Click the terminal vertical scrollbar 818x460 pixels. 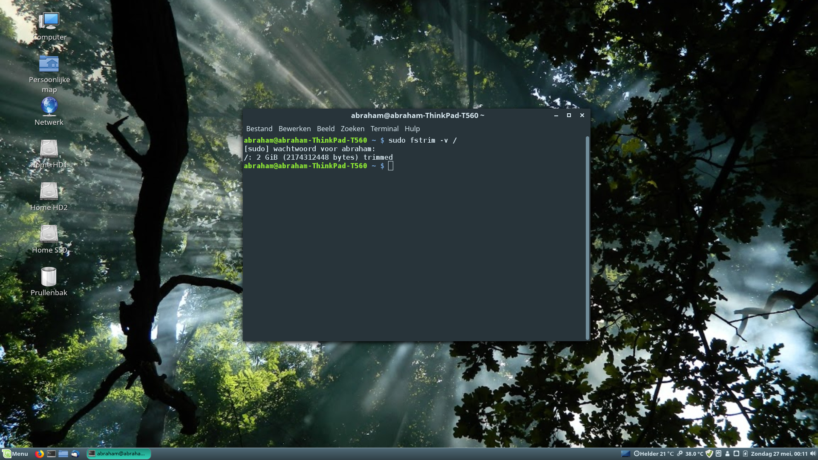[588, 238]
